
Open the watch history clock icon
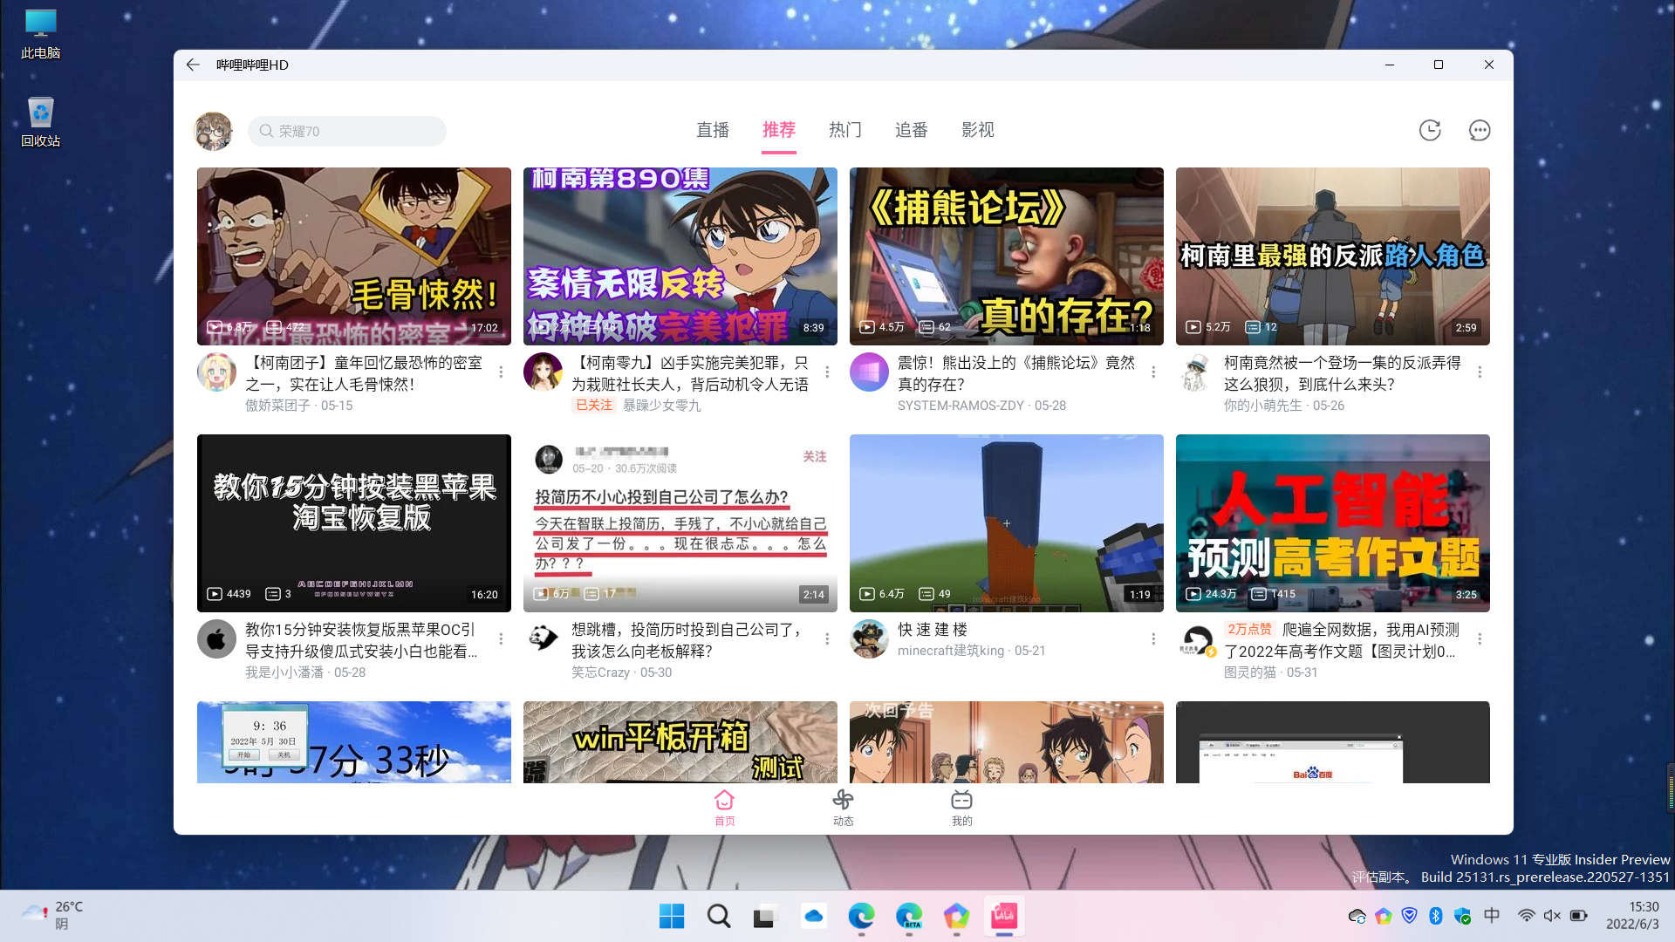(1430, 130)
